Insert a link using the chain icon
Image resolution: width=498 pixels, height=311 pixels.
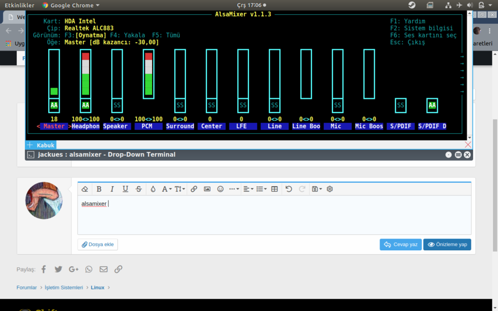point(194,189)
